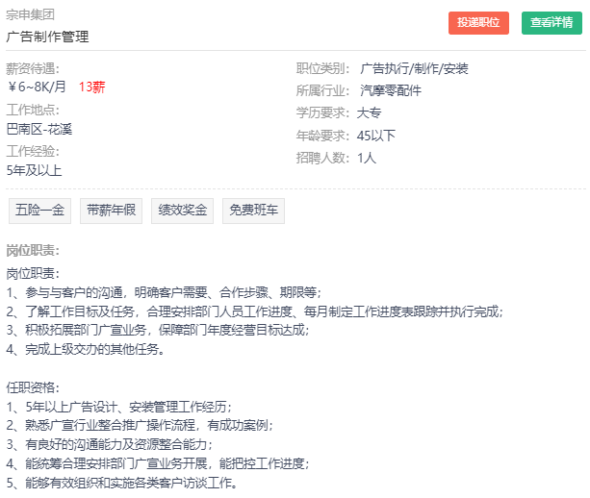Click duty line 1 about 参与与客户的沟通

164,292
